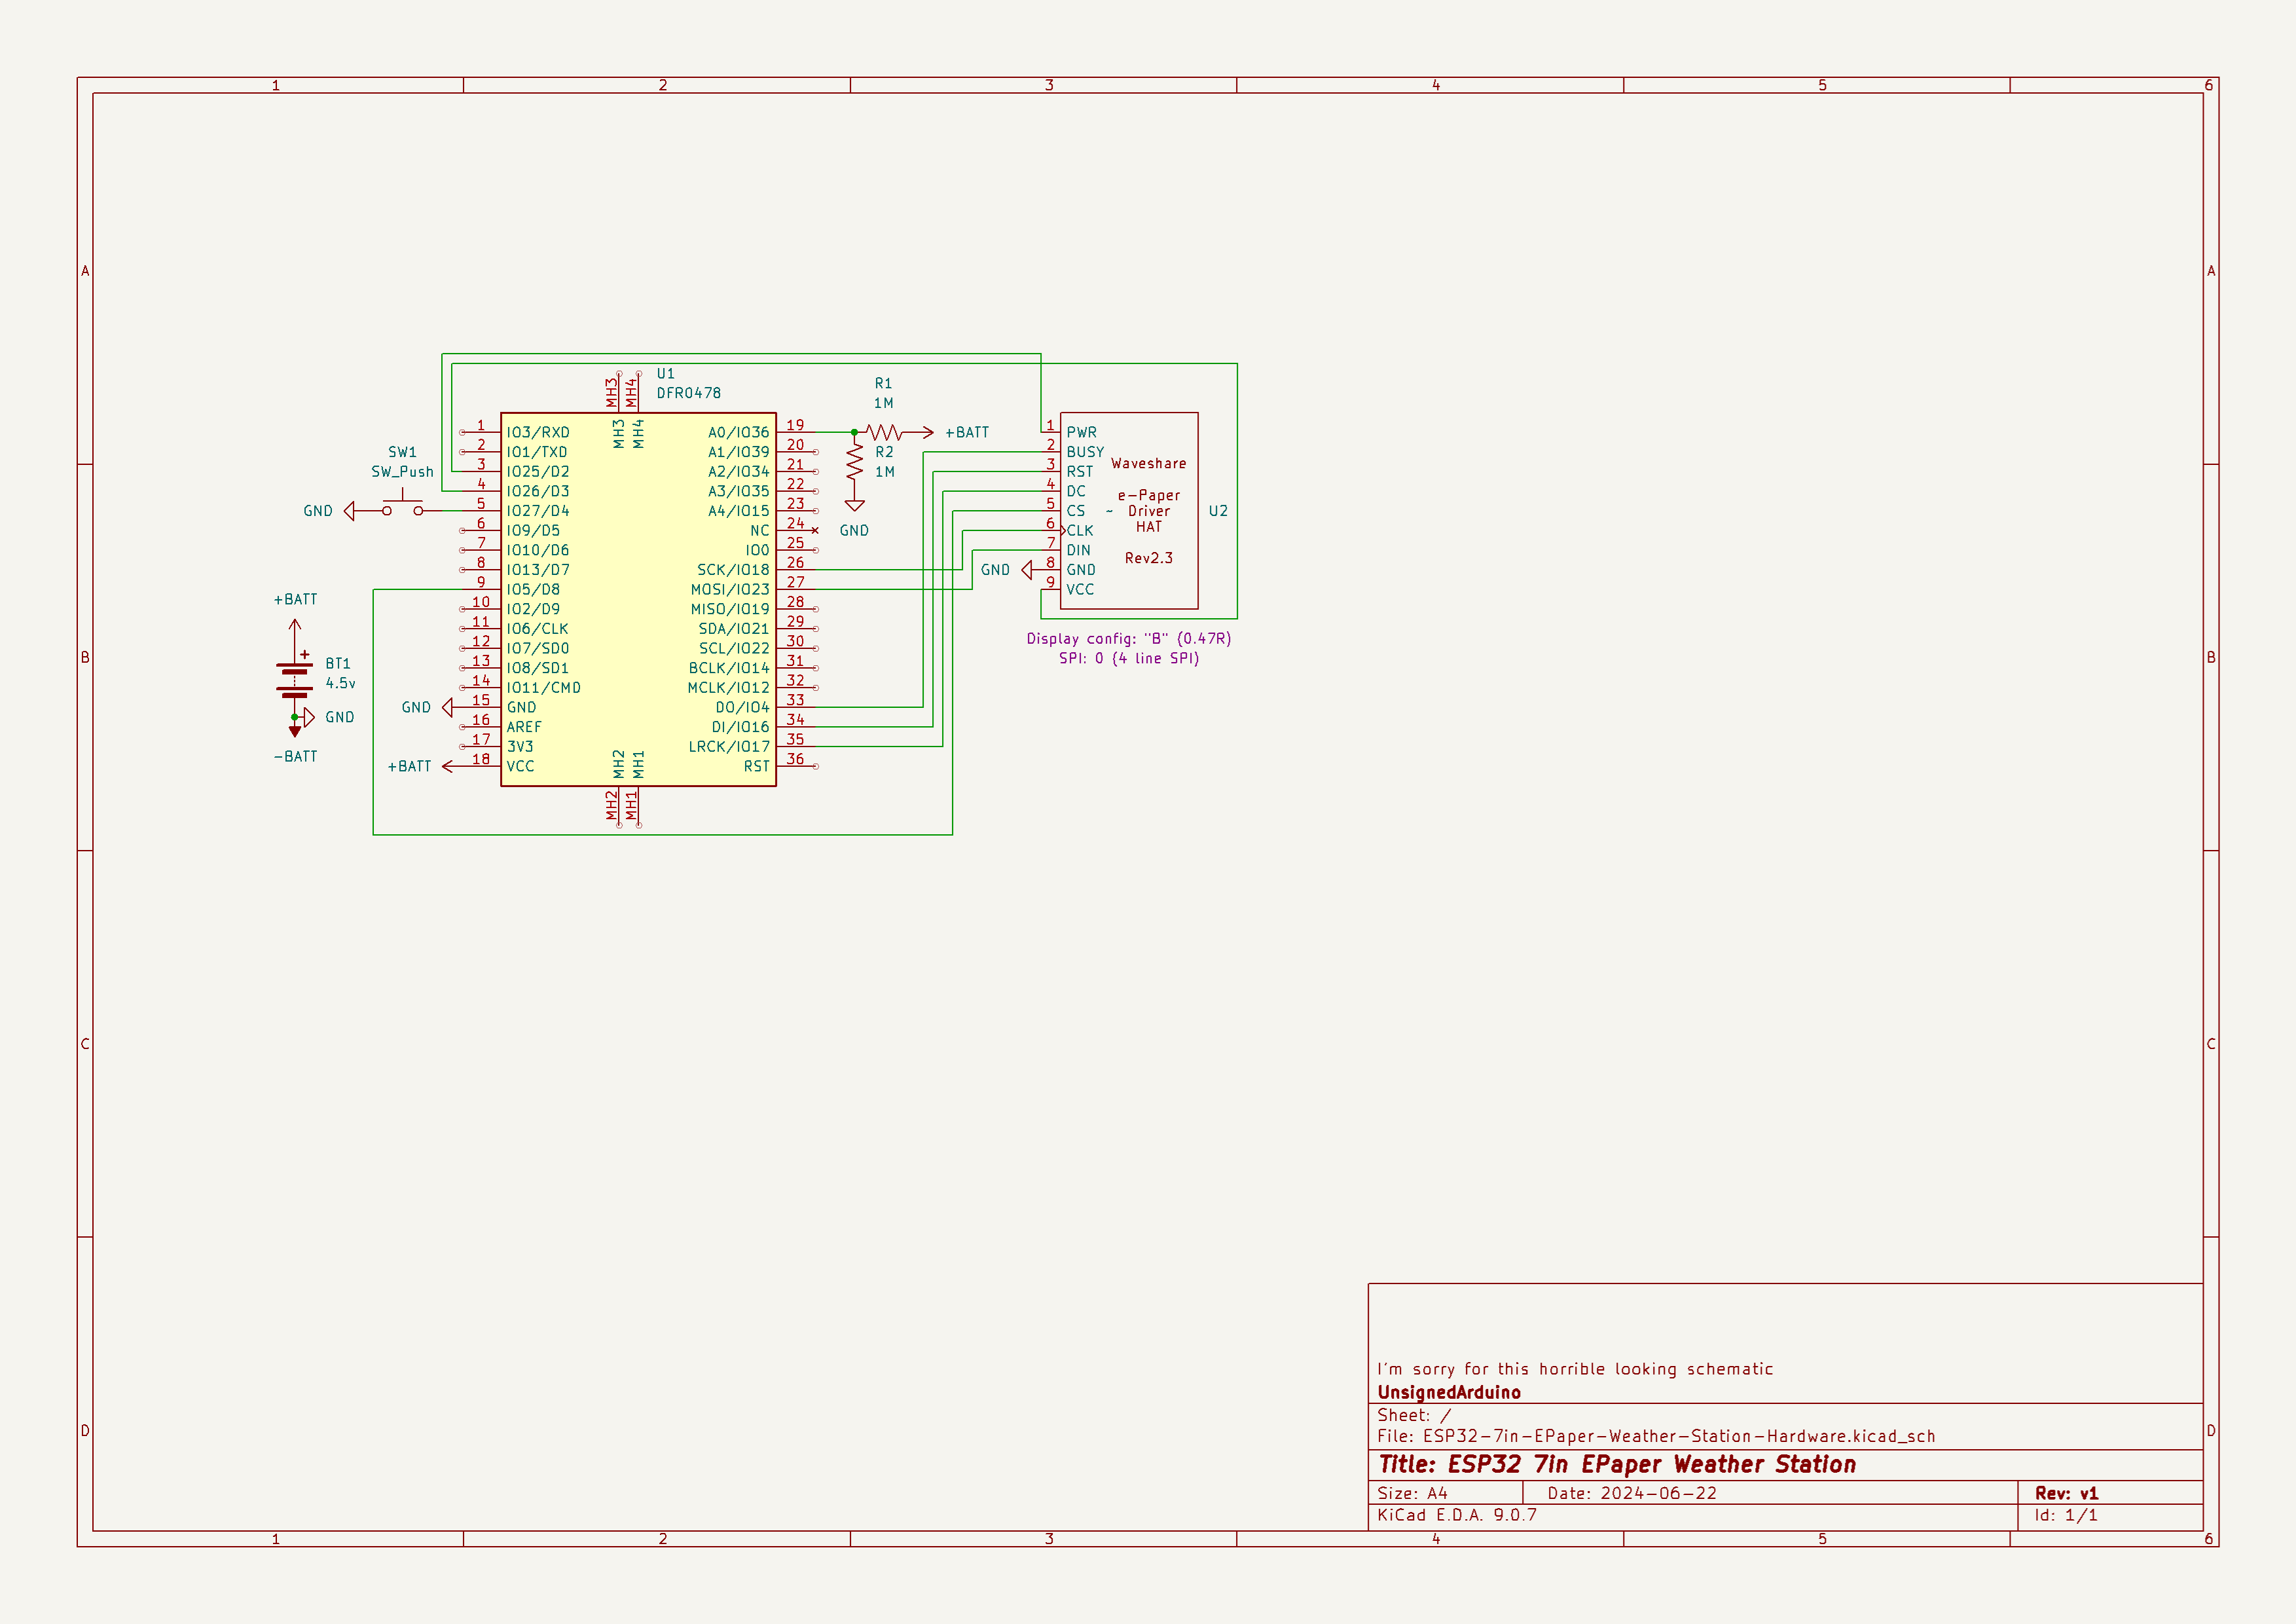The width and height of the screenshot is (2296, 1624).
Task: Select the 4.5v battery value label
Action: (340, 683)
